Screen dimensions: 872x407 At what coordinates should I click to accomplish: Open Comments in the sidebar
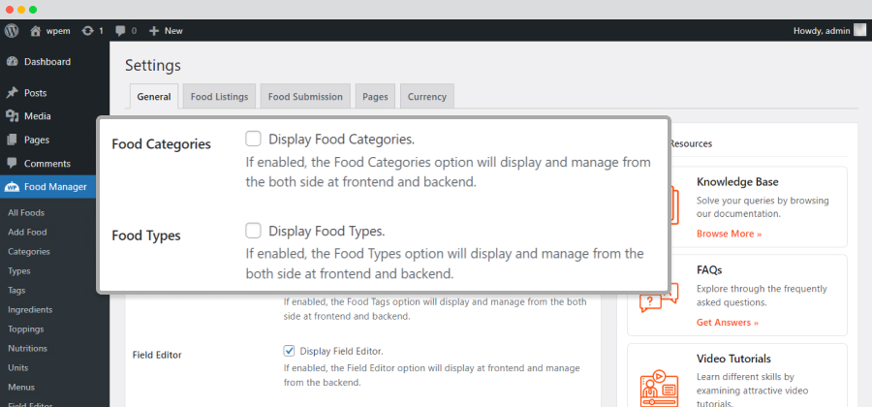point(47,164)
